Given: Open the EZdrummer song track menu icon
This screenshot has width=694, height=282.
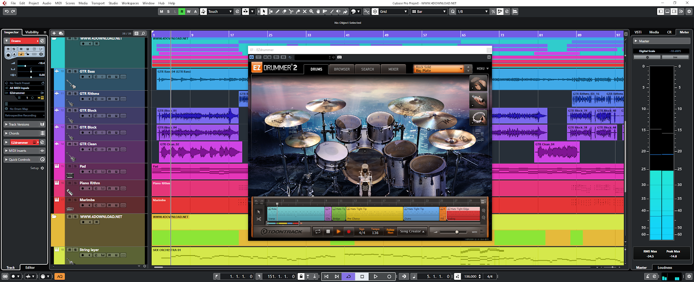Looking at the screenshot, I should (x=483, y=201).
